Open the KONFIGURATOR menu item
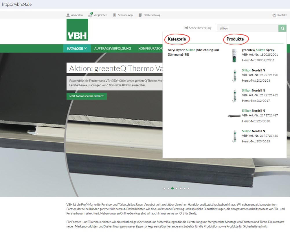 150,48
